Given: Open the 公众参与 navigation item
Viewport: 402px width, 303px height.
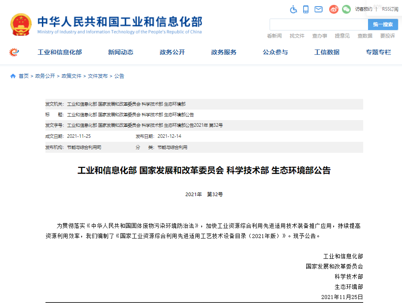Looking at the screenshot, I should 275,52.
